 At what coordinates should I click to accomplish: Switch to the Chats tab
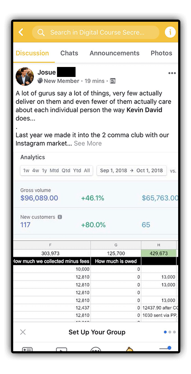[x=69, y=53]
